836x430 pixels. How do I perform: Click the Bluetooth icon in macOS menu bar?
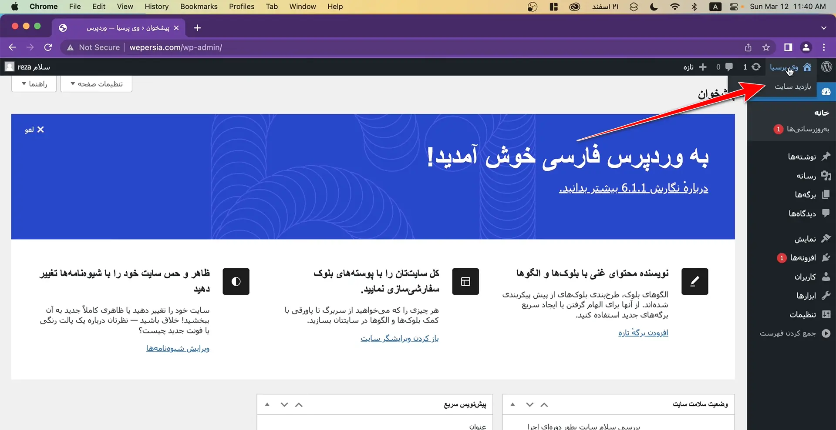click(x=694, y=7)
